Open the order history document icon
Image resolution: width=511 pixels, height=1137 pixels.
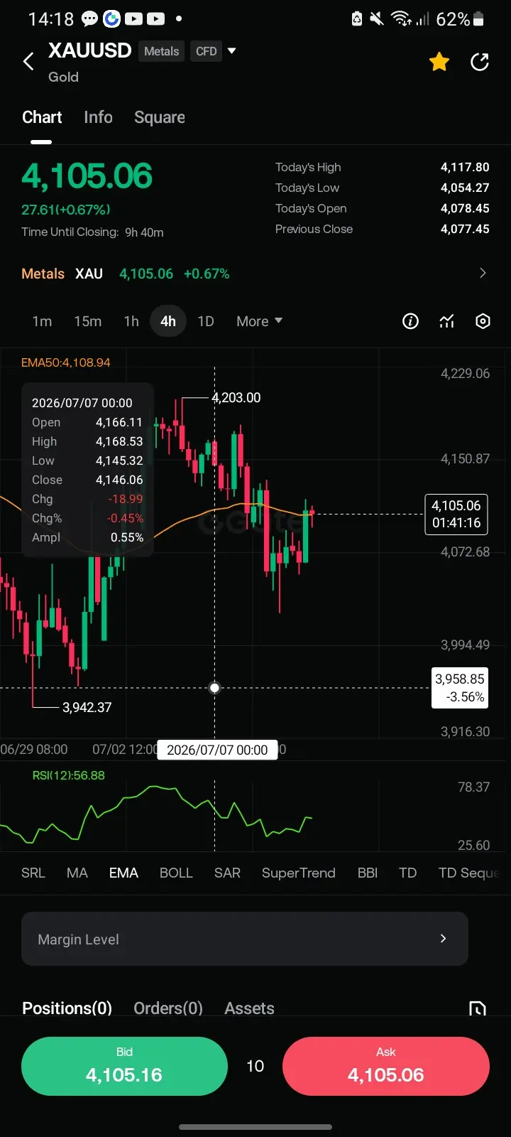pos(478,1008)
